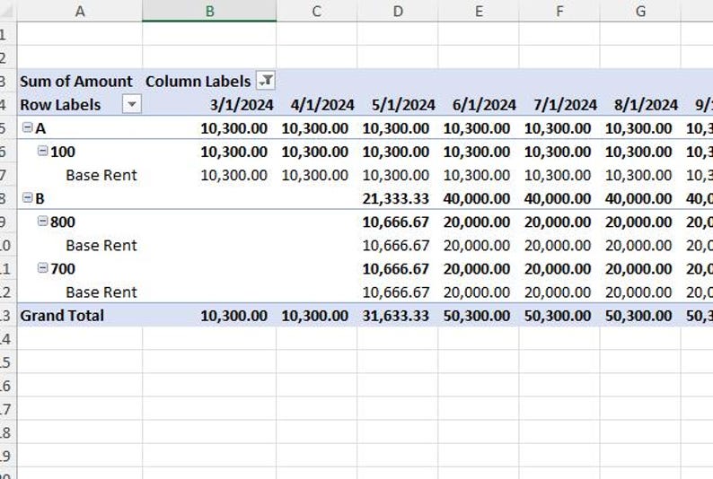Select column G header
713x479 pixels.
640,11
